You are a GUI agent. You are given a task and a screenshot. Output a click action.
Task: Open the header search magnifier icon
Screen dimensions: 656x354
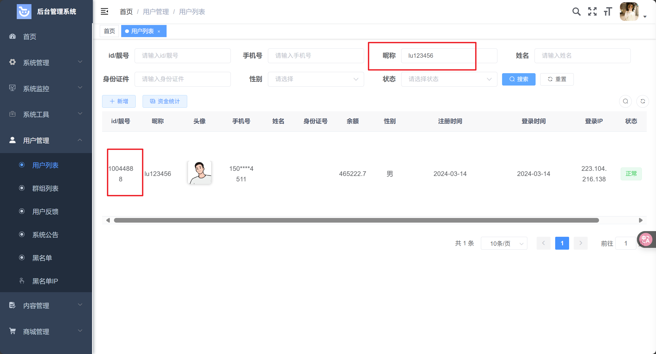[x=576, y=12]
